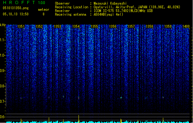Viewport: 193px width, 123px height.
Task: Click the 1356 time marker
Action: tap(113, 26)
